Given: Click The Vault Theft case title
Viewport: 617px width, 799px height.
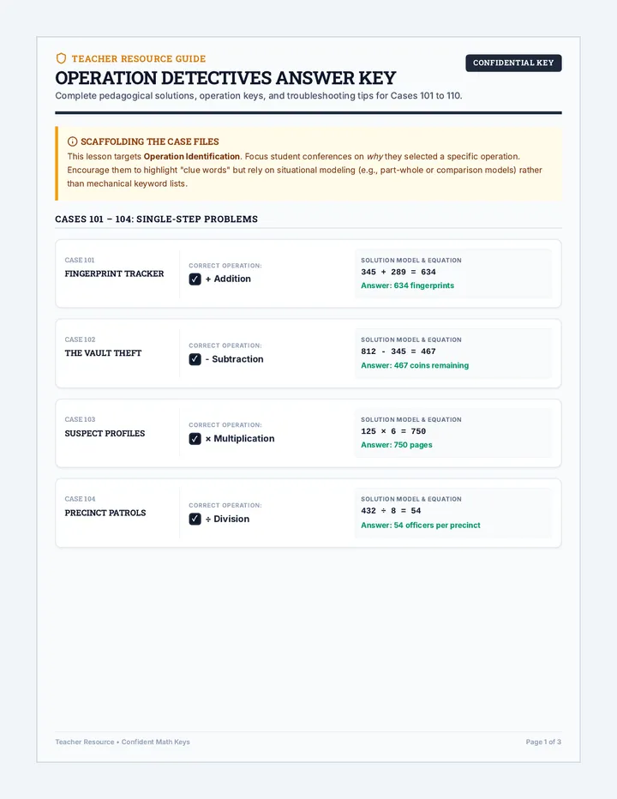Looking at the screenshot, I should pyautogui.click(x=103, y=353).
